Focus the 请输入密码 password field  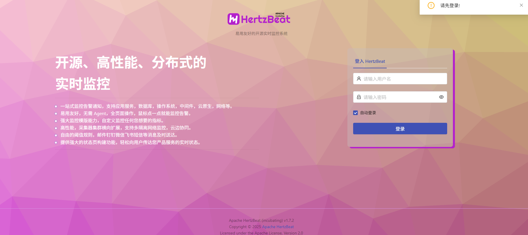400,97
